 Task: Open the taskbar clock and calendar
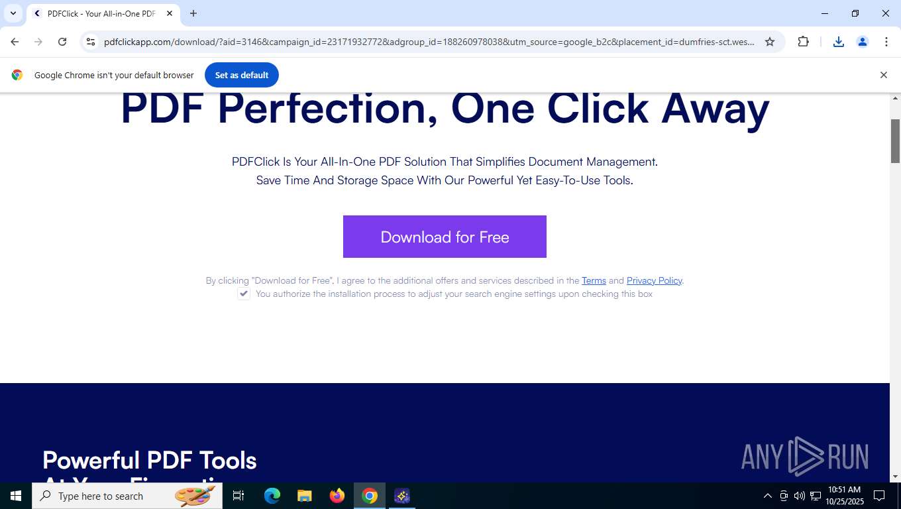click(843, 496)
